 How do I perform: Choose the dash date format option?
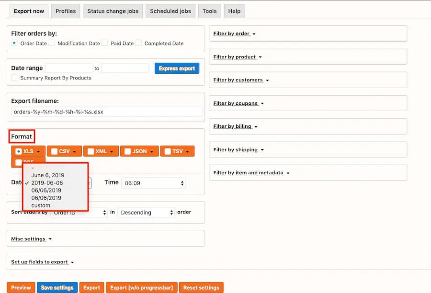33,168
